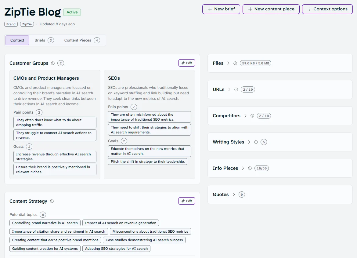Click the Competitors 2 / 10 count badge
357x258 pixels.
(x=264, y=116)
